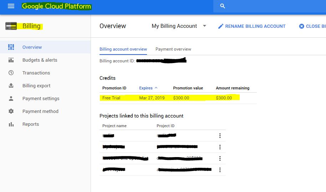This screenshot has width=326, height=192.
Task: Click the Transactions clock icon
Action: 11,73
